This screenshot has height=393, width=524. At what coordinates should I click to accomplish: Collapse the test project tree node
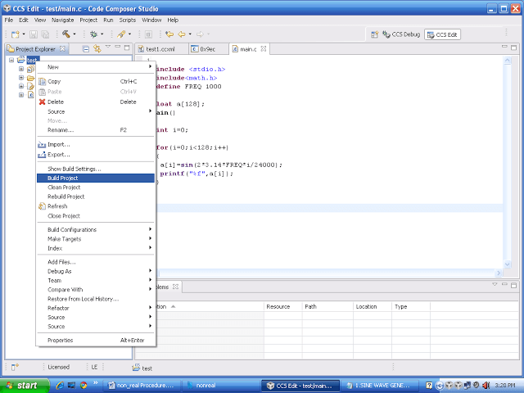click(x=11, y=60)
